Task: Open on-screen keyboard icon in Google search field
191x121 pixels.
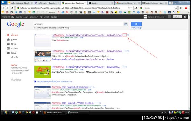Action: click(126, 24)
